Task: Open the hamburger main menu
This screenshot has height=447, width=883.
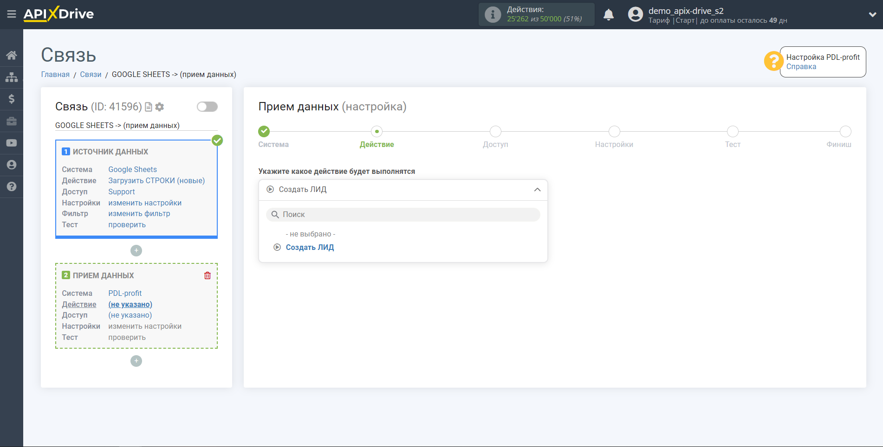Action: coord(12,14)
